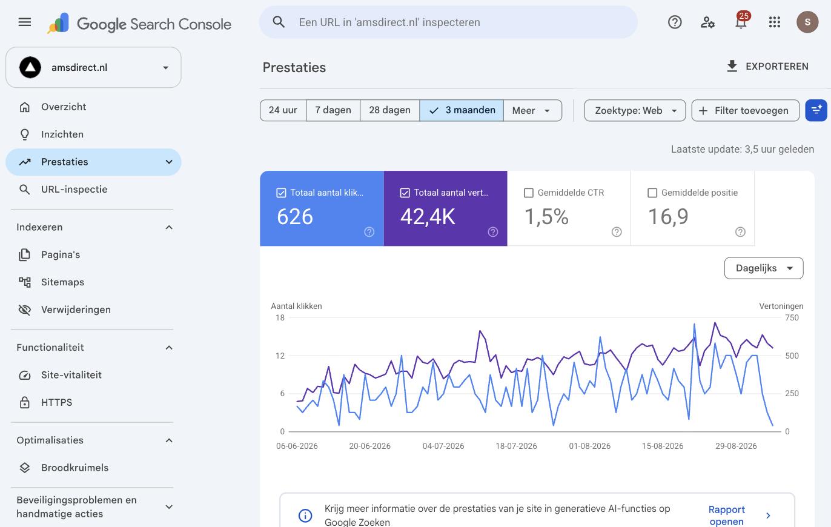831x527 pixels.
Task: Open the account avatar labeled S
Action: (807, 22)
